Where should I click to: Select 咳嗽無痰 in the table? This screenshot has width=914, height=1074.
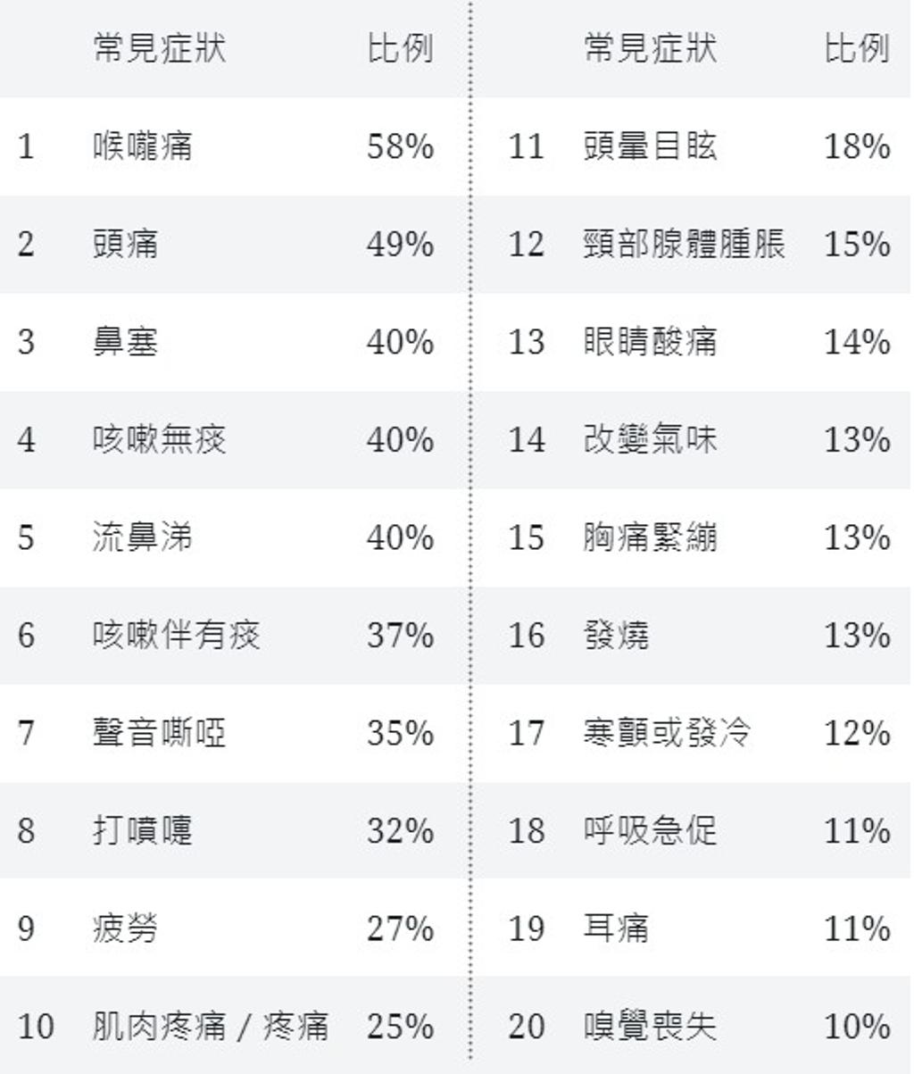pos(160,439)
